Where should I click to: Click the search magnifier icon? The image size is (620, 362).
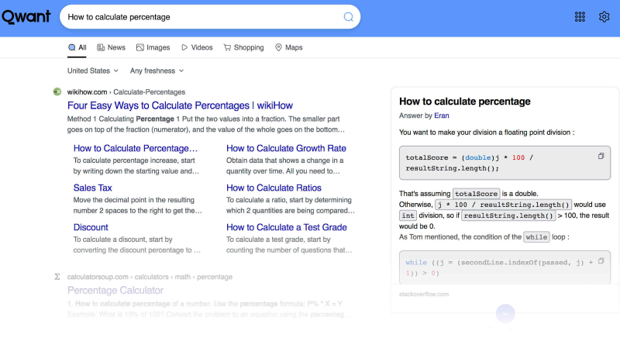[348, 17]
